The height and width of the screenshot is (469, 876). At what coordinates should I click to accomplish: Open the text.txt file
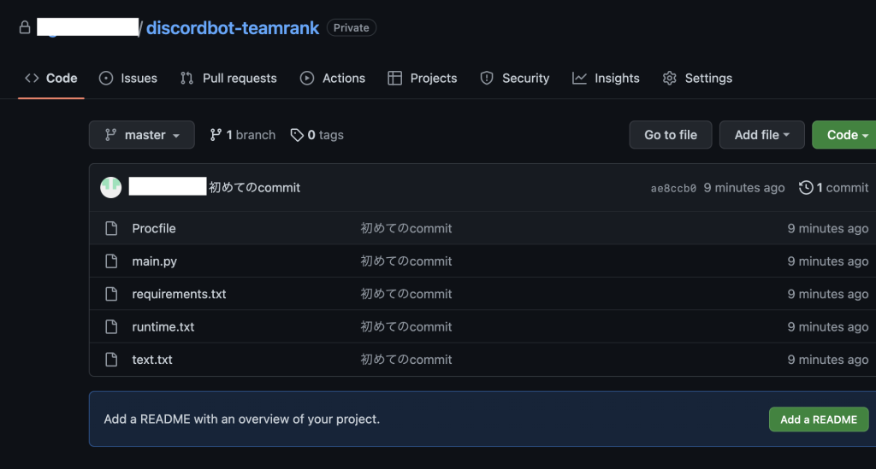click(x=152, y=360)
